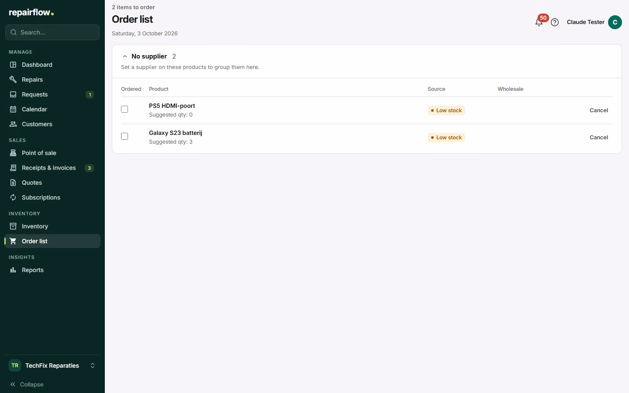Click the Low stock badge for Galaxy S23 batterij

point(446,138)
